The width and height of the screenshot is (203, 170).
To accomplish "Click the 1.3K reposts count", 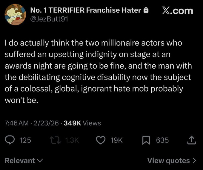I will [x=72, y=140].
